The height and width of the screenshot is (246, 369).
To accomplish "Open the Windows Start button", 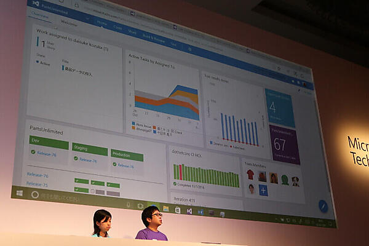I will pyautogui.click(x=20, y=193).
